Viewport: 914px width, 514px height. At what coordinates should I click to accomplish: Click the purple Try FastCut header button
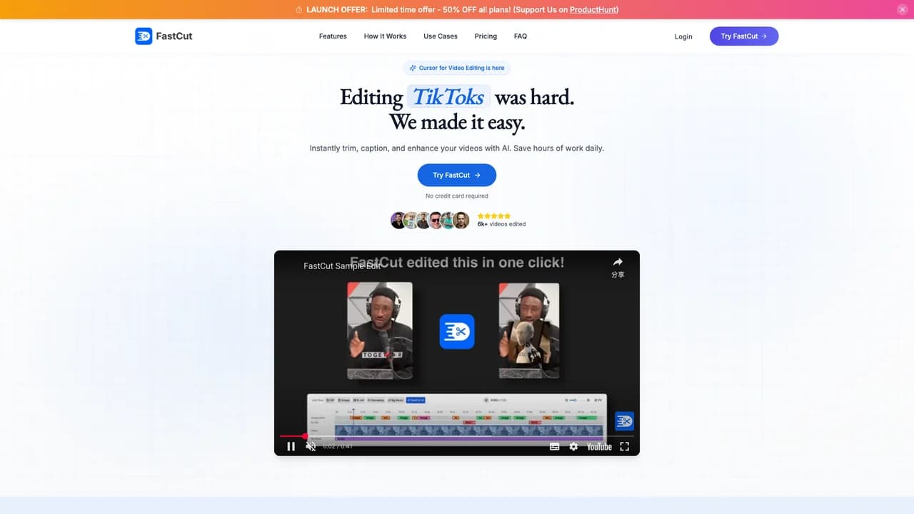744,36
